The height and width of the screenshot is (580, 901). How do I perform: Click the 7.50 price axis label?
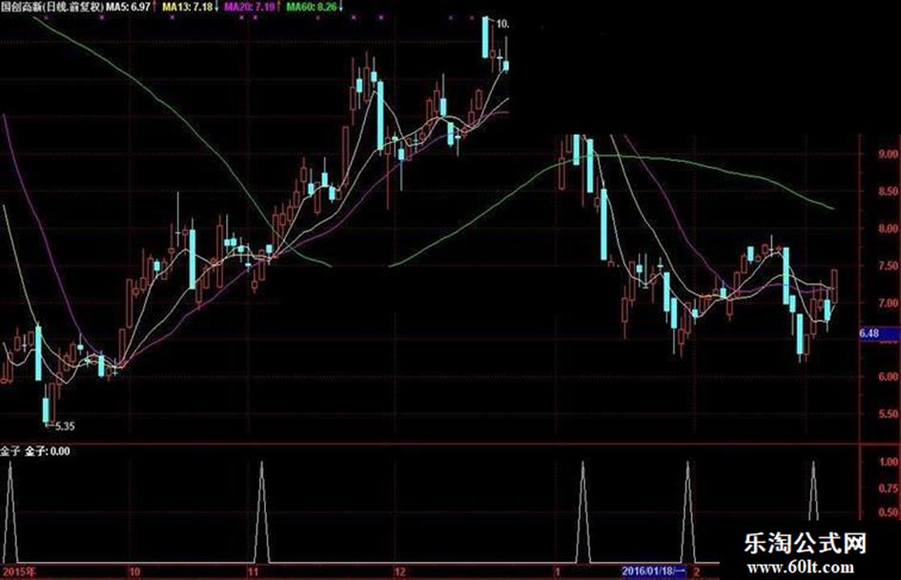click(x=888, y=266)
